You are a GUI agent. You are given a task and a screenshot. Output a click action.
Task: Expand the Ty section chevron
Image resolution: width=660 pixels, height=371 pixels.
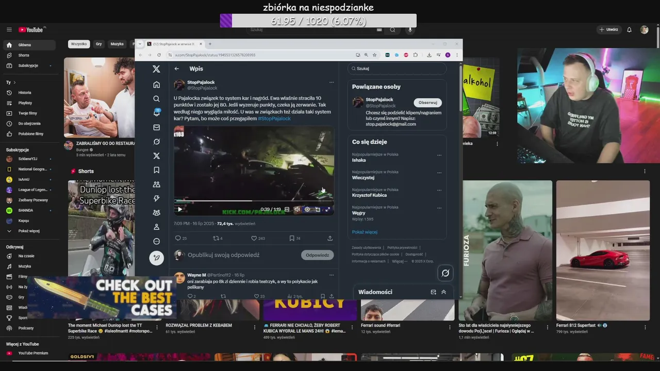pyautogui.click(x=14, y=82)
